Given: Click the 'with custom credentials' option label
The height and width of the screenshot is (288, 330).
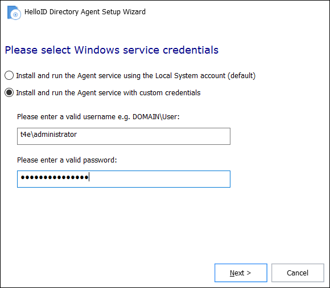Looking at the screenshot, I should click(x=108, y=92).
